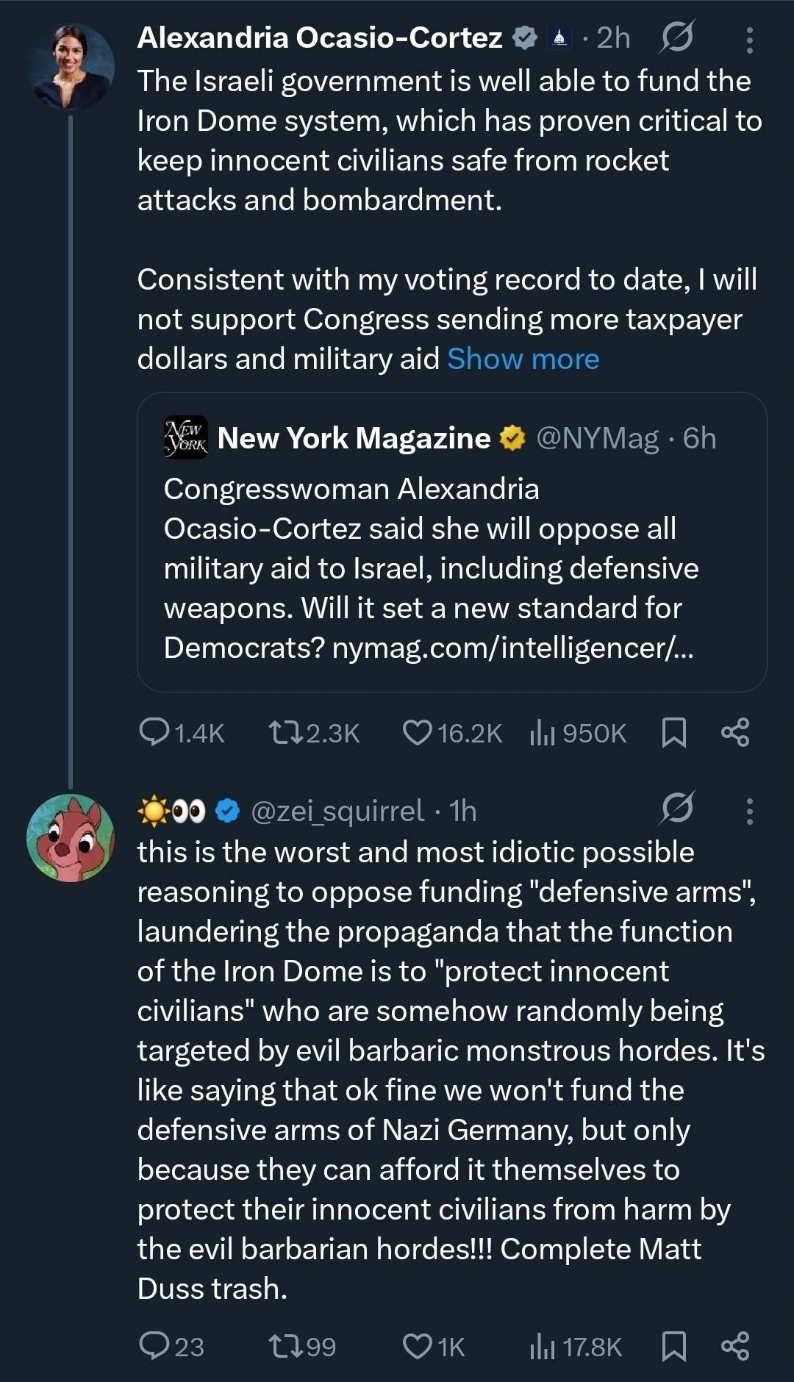This screenshot has height=1382, width=794.
Task: Open @zei_squirrel profile handle
Action: pyautogui.click(x=337, y=811)
